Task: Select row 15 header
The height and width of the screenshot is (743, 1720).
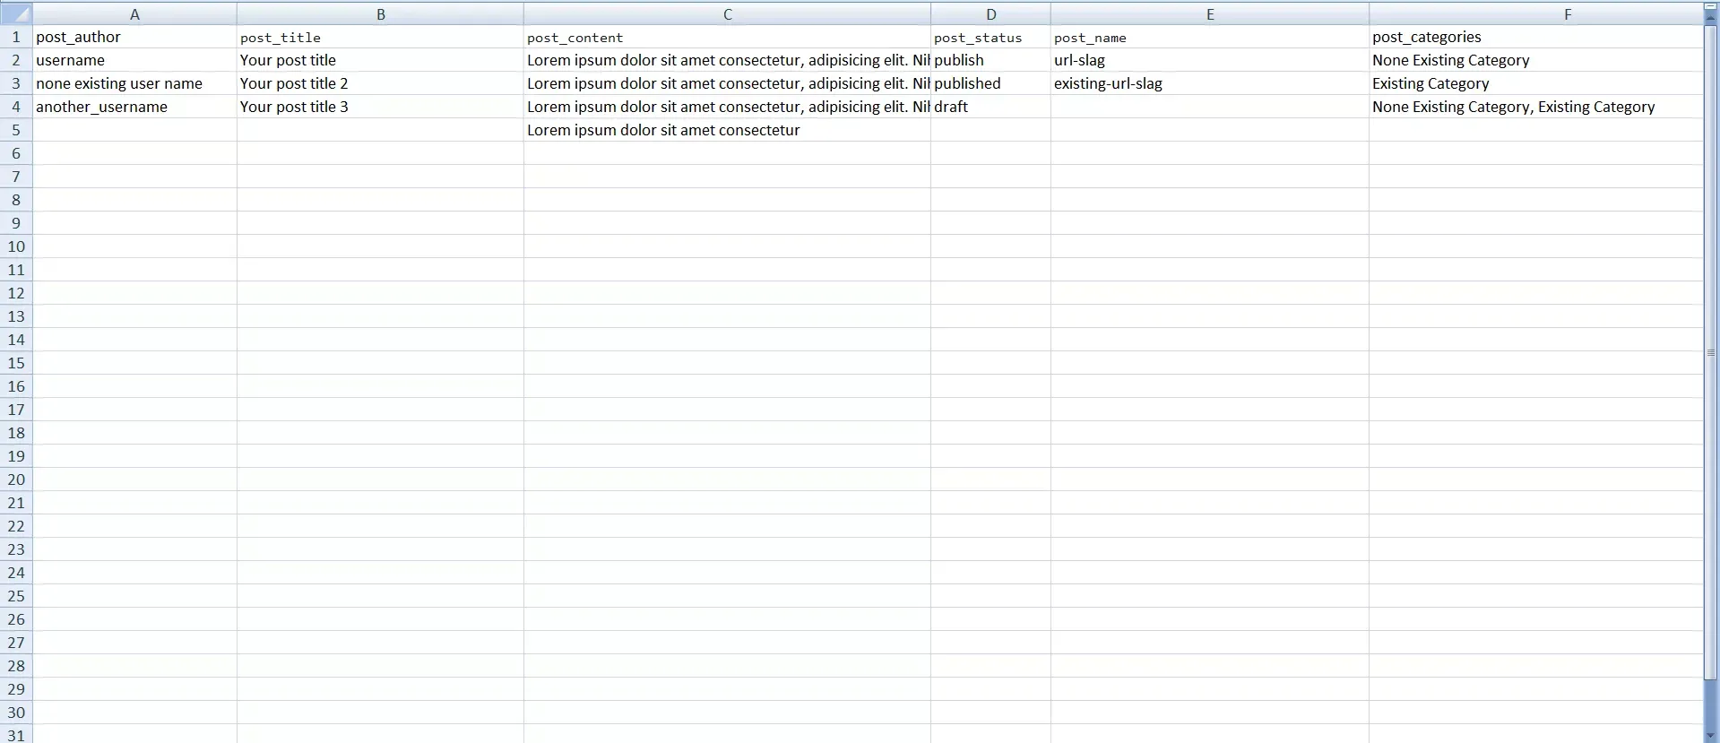Action: (16, 363)
